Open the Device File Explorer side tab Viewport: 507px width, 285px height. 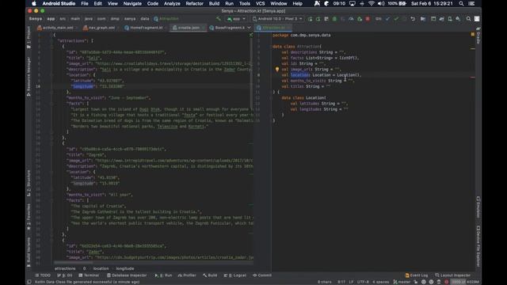478,246
